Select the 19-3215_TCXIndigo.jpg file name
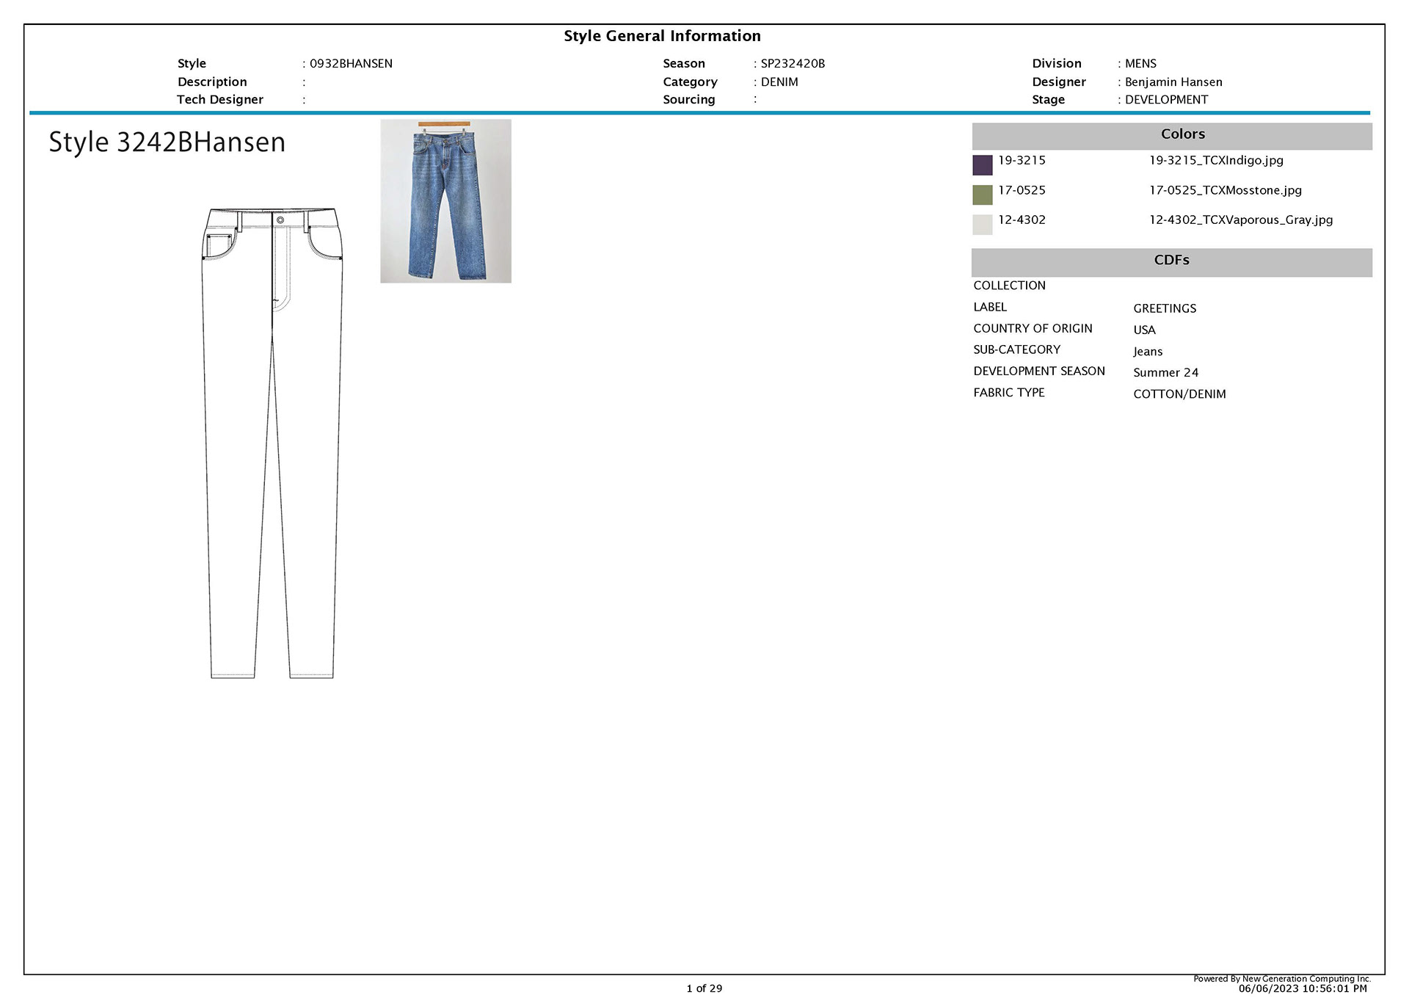Screen dimensions: 1409x997 pyautogui.click(x=1216, y=160)
